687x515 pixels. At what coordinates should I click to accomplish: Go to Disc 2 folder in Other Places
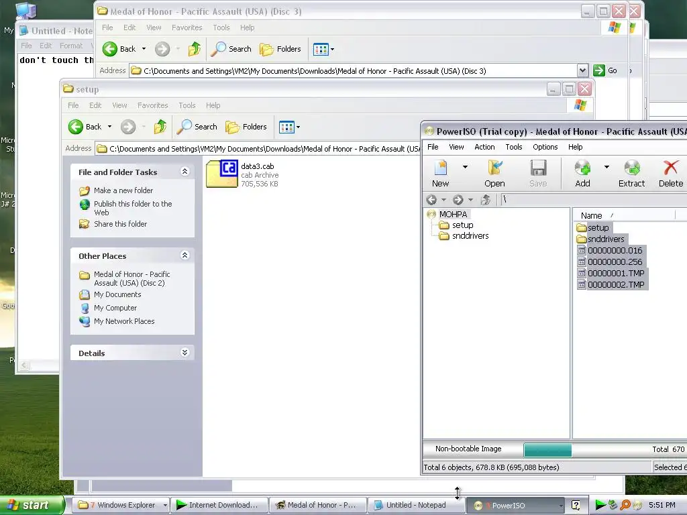point(131,278)
